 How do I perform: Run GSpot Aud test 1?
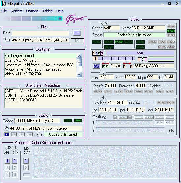click(15, 161)
